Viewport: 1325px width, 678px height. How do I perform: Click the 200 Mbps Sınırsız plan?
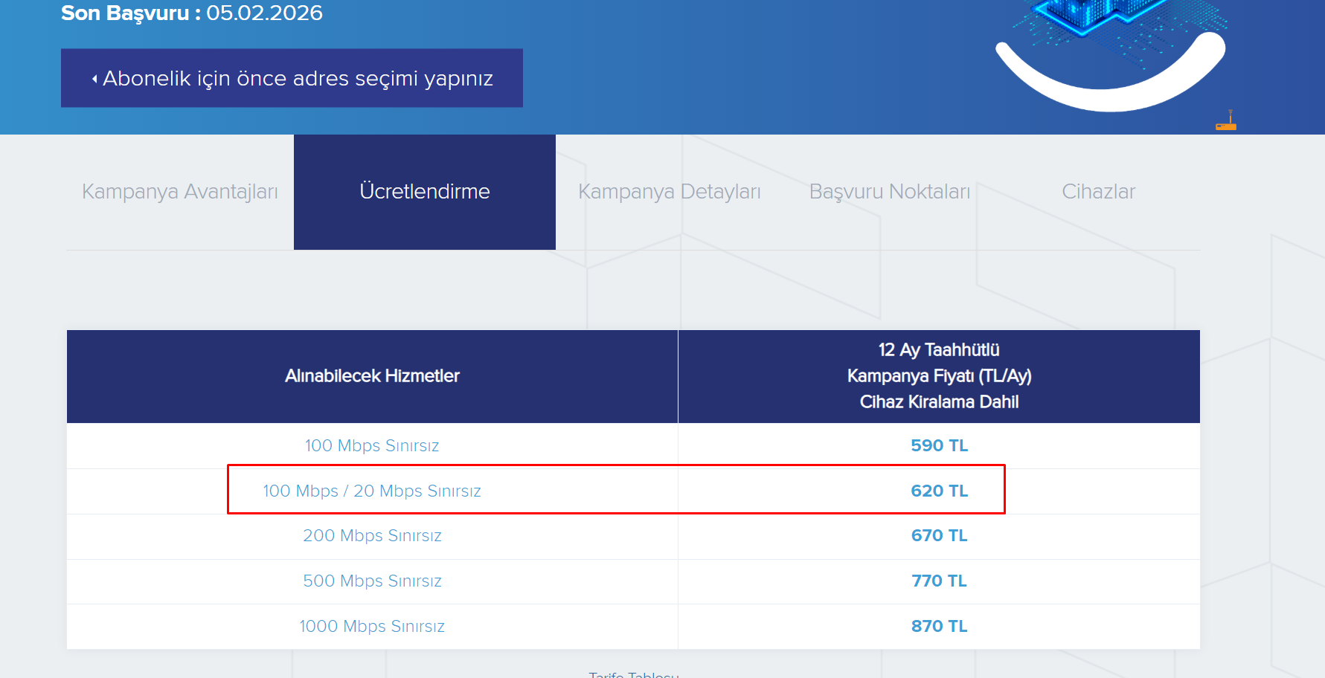(372, 536)
